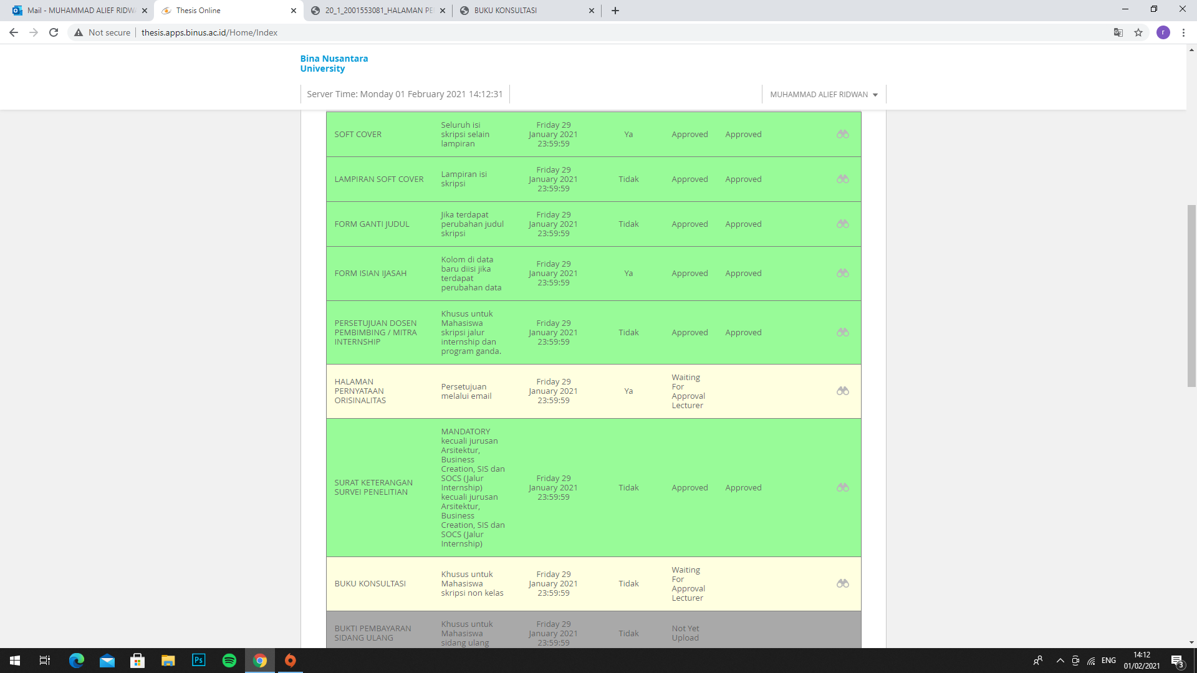Click Bina Nusantara University logo link
This screenshot has width=1197, height=673.
click(x=334, y=64)
